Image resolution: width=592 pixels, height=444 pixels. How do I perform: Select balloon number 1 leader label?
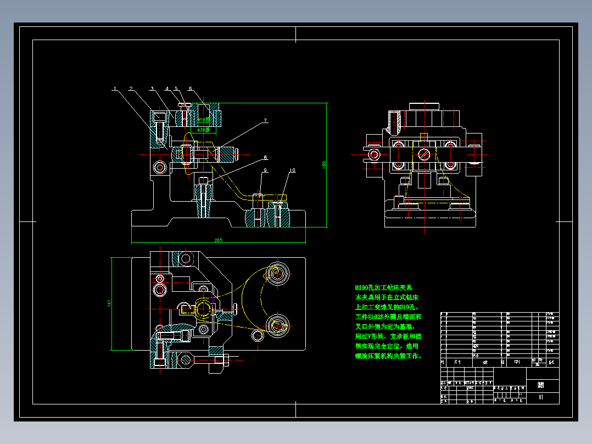pyautogui.click(x=114, y=88)
